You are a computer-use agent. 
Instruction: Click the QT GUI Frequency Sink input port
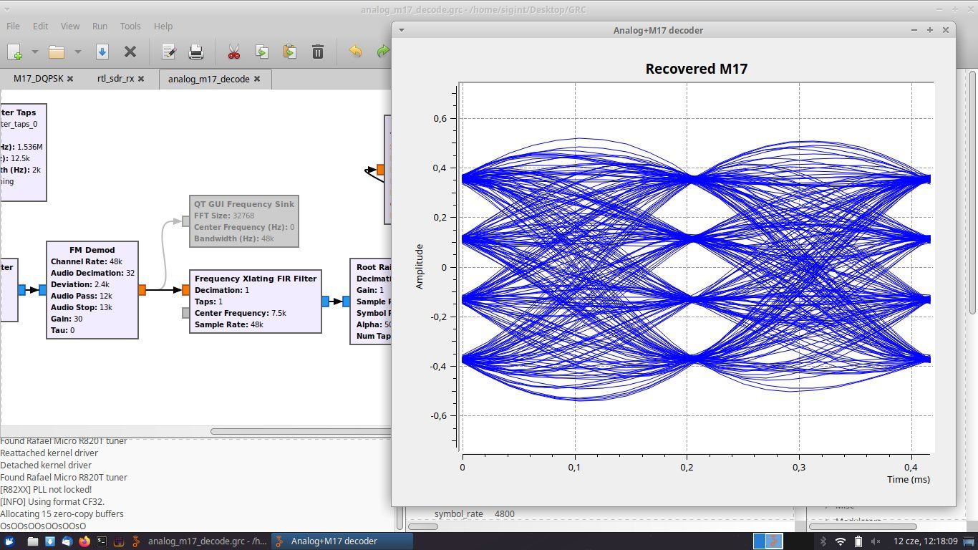point(185,221)
